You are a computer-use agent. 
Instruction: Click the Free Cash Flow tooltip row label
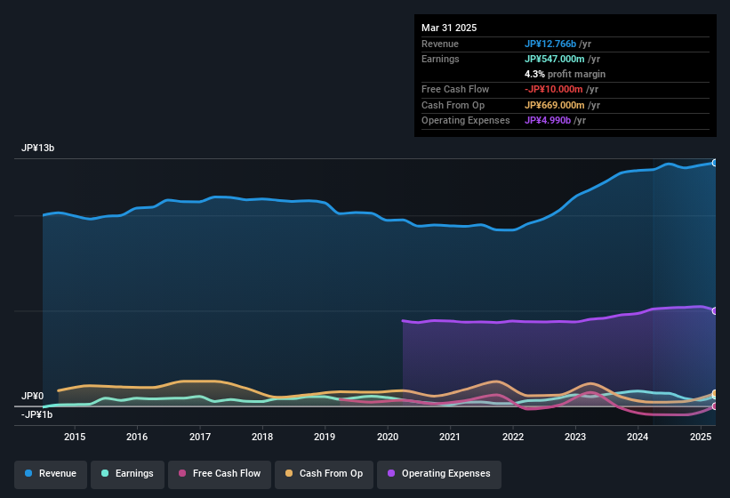[x=455, y=89]
